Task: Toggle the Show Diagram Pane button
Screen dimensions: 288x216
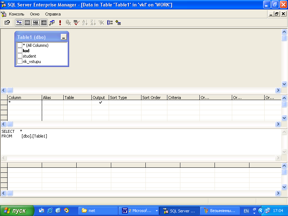Action: (x=19, y=23)
